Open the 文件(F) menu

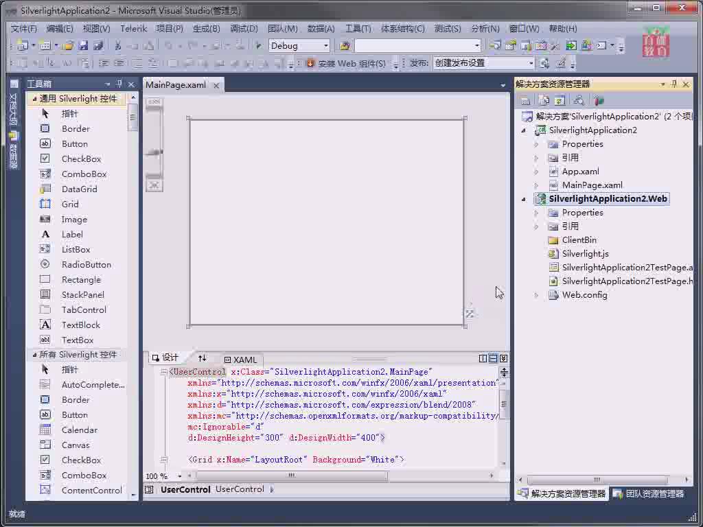click(x=24, y=29)
